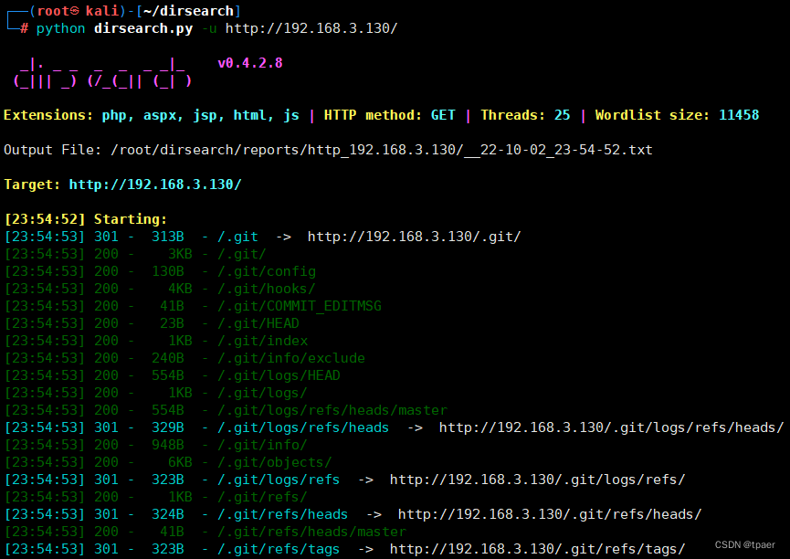Click the /.git/logs/refs/heads 329B path
The image size is (790, 559).
point(303,427)
